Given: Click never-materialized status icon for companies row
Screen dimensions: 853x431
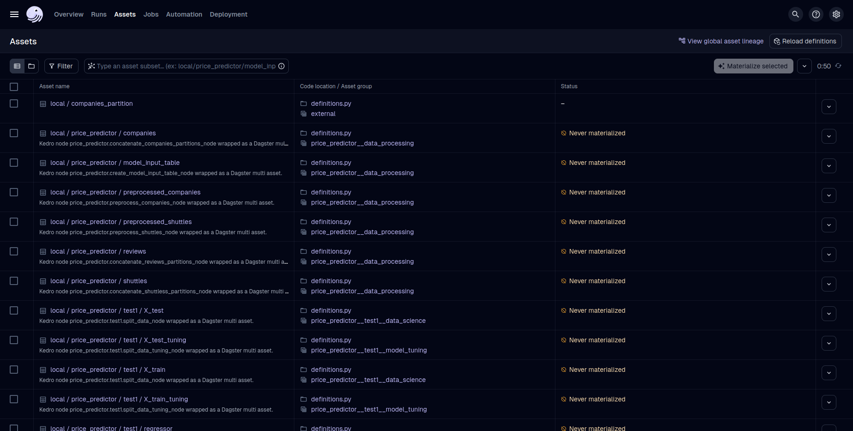Looking at the screenshot, I should pos(564,133).
